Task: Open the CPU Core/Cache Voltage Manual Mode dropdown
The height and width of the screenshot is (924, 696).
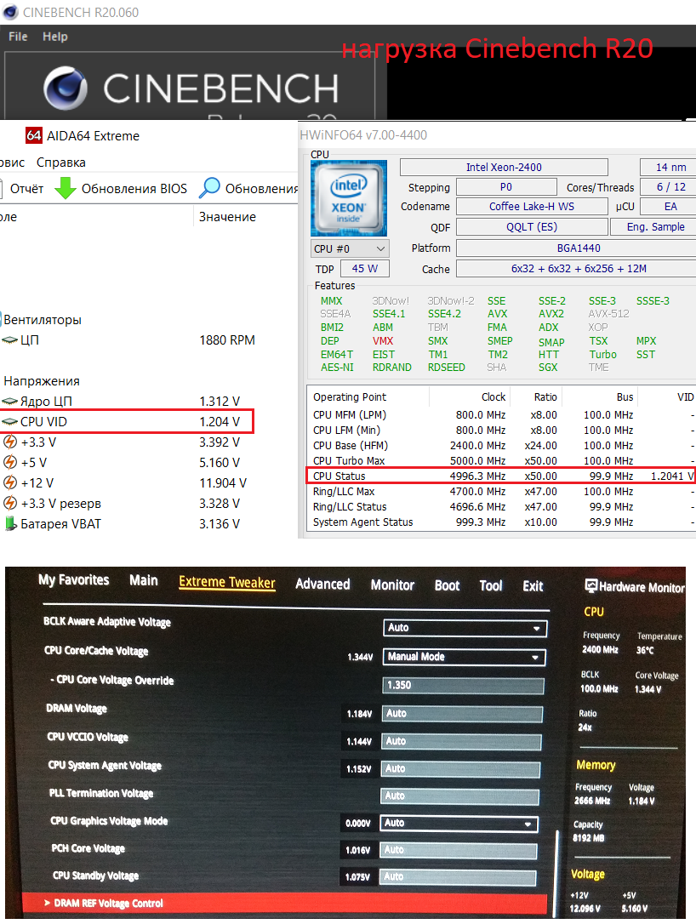Action: coord(464,657)
